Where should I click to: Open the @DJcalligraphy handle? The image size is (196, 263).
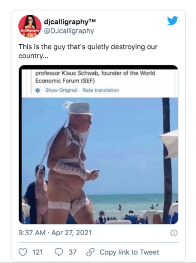click(69, 31)
